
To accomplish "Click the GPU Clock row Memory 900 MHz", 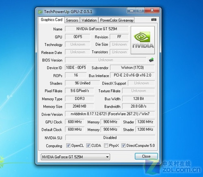I will [110, 122].
